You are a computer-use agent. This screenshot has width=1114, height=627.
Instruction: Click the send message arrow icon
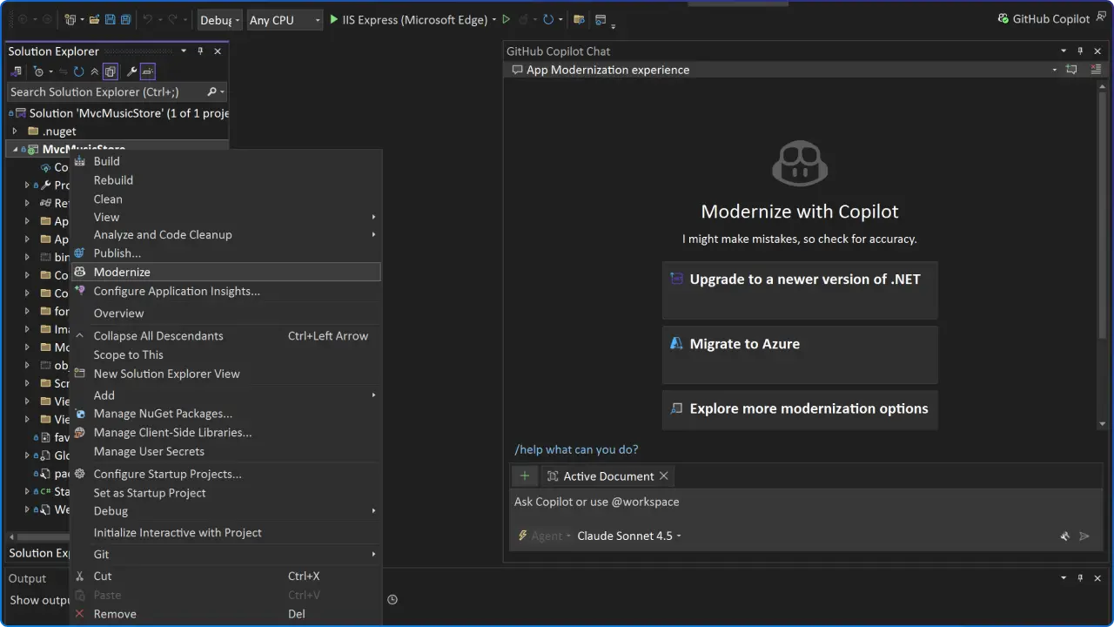tap(1084, 536)
